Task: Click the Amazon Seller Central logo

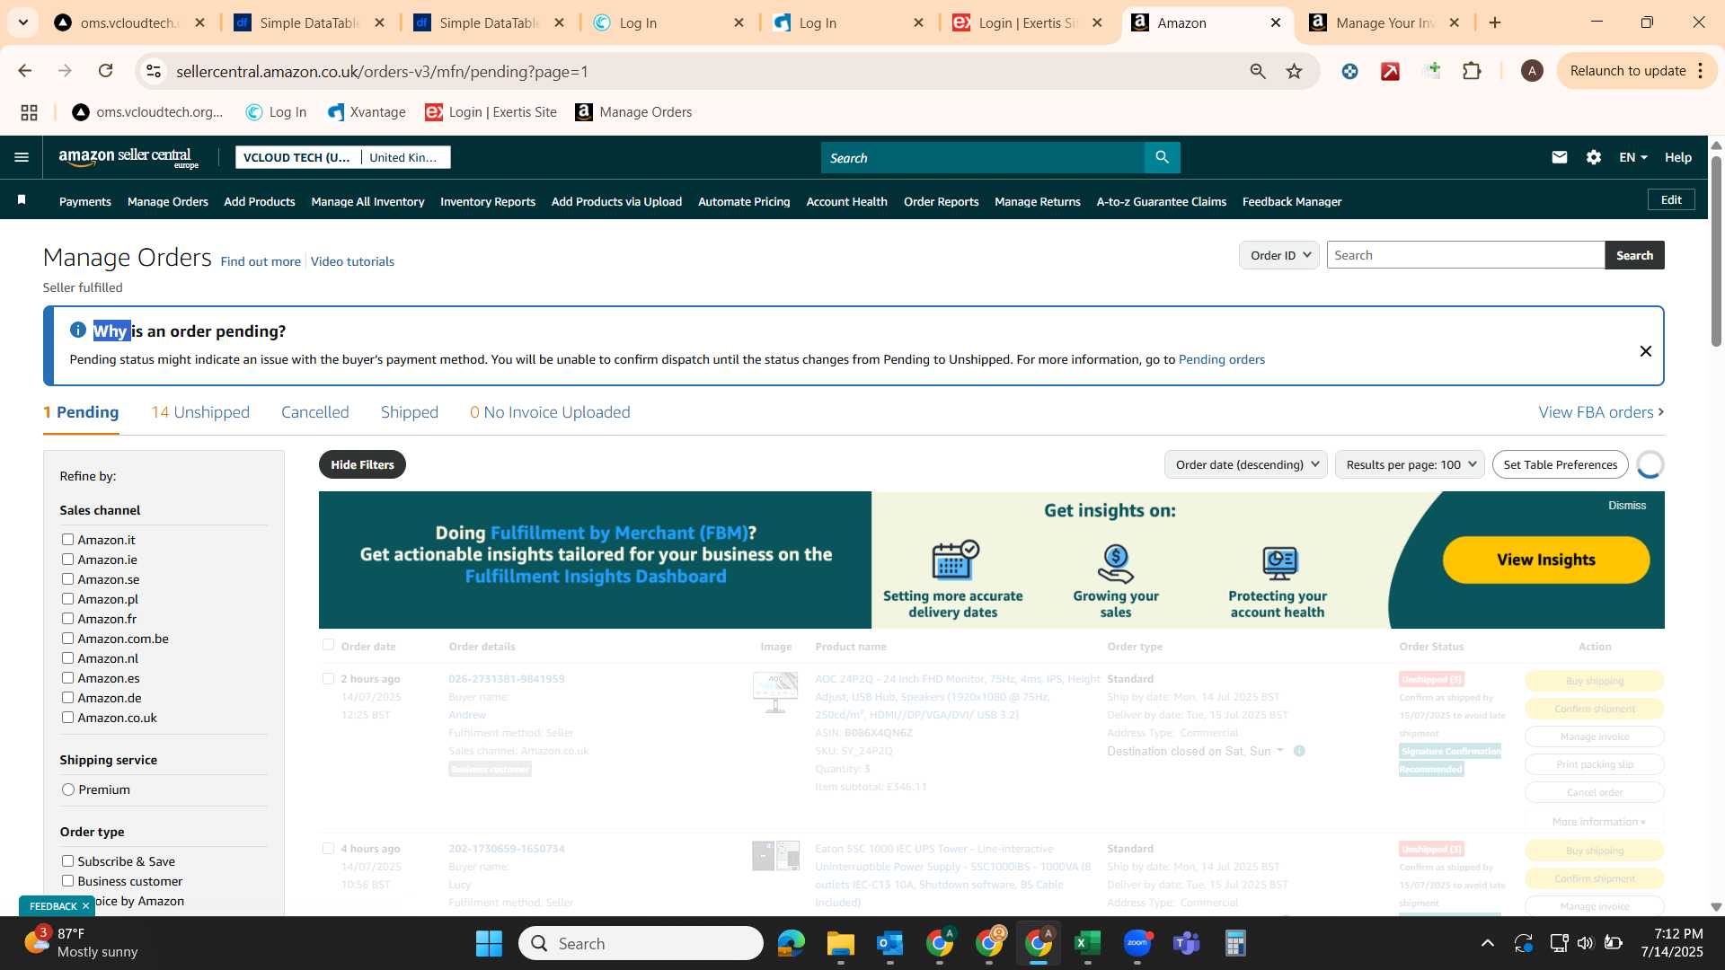Action: click(128, 158)
